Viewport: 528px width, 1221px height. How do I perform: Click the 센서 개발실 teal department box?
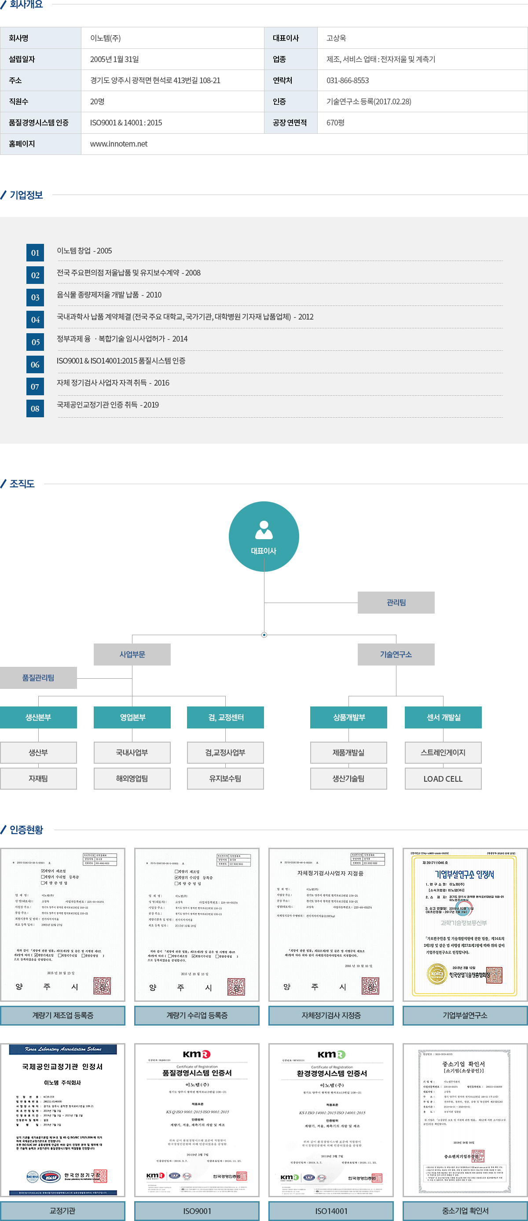[x=443, y=717]
